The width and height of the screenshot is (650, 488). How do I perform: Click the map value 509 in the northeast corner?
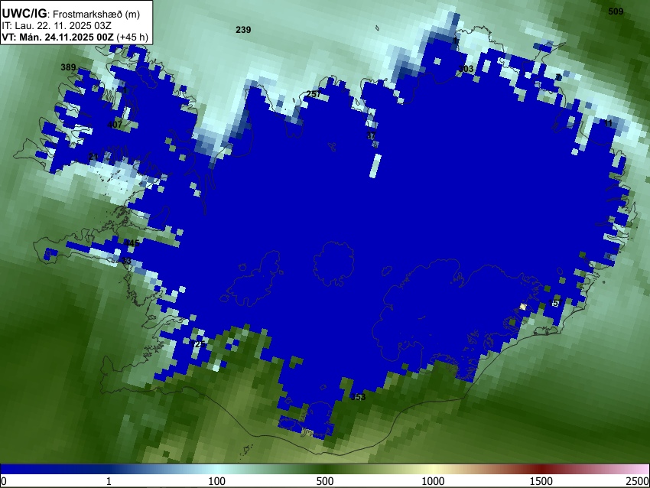(616, 11)
